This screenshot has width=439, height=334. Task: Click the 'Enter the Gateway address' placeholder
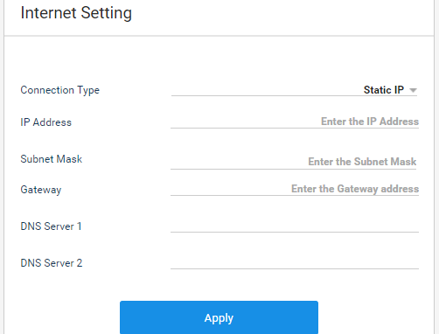click(355, 189)
